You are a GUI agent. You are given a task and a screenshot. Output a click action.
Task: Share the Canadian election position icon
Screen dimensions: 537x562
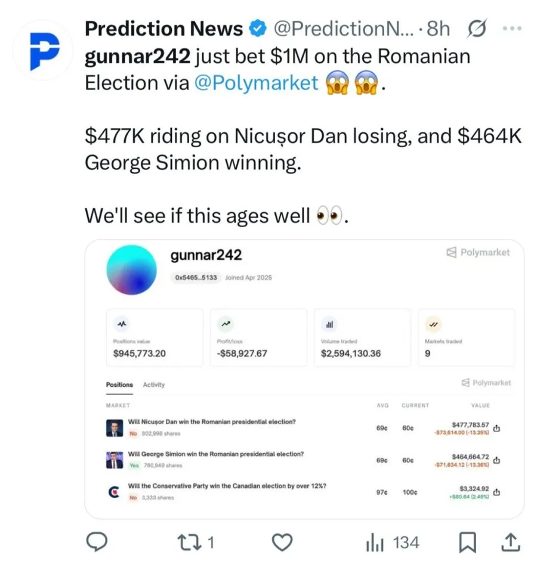[x=496, y=492]
